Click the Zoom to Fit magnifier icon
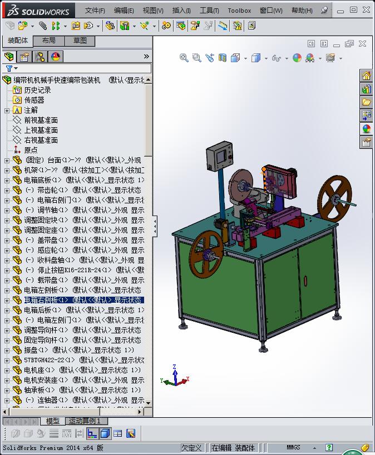375x455 pixels. click(184, 58)
